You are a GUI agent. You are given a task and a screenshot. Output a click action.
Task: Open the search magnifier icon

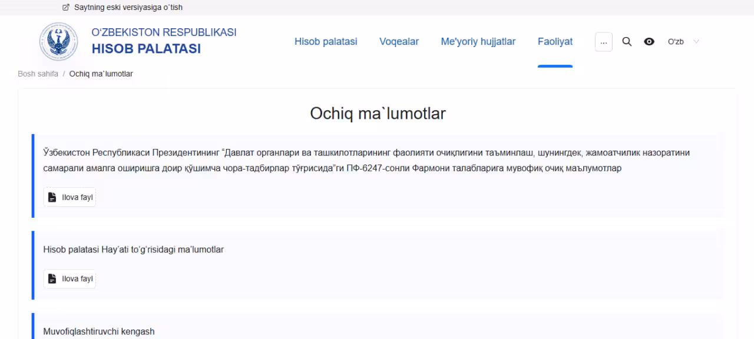627,42
